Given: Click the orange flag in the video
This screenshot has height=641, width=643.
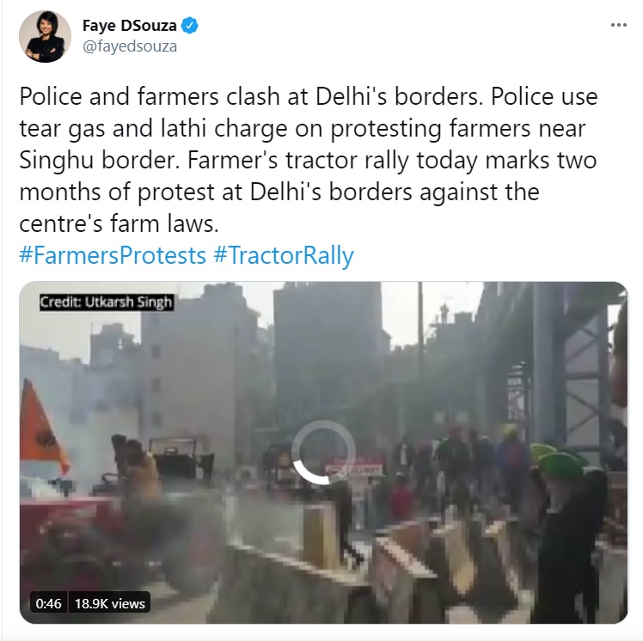Looking at the screenshot, I should [x=41, y=424].
